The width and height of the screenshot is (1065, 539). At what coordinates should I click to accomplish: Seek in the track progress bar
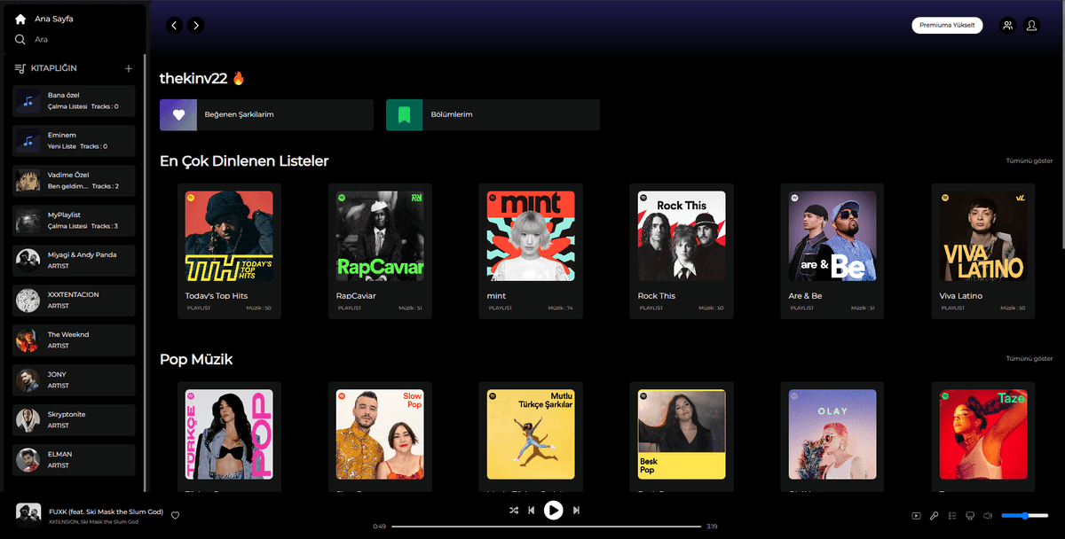pos(547,527)
